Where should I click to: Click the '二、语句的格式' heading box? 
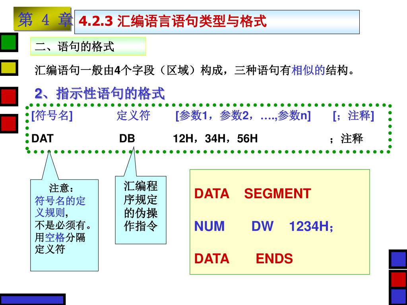(88, 46)
